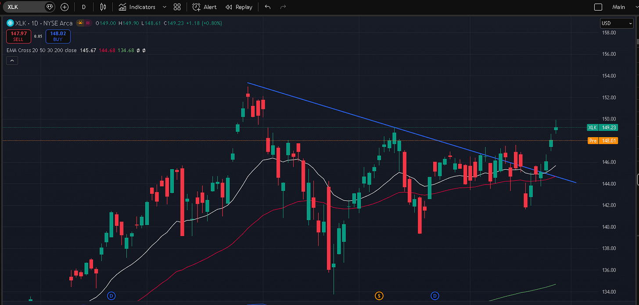Start bar Replay mode
Screen dimensions: 639x305
click(x=239, y=7)
